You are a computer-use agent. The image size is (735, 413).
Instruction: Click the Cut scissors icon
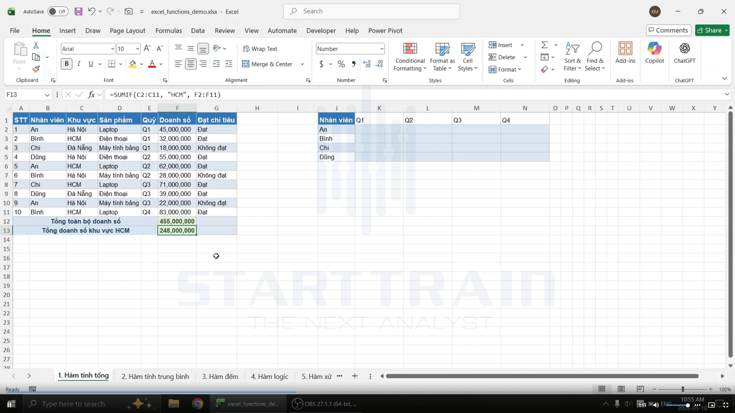(36, 45)
